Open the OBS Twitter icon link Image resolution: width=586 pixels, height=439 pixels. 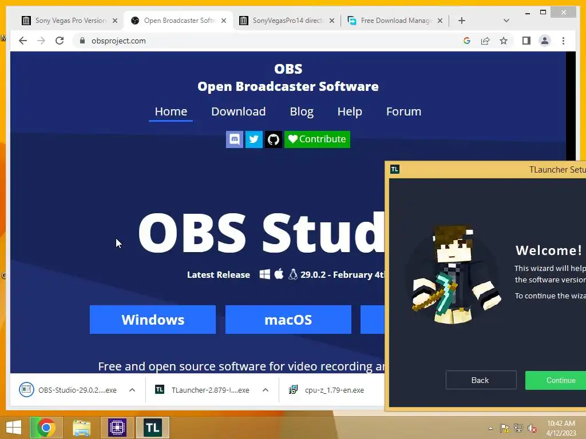pyautogui.click(x=254, y=139)
